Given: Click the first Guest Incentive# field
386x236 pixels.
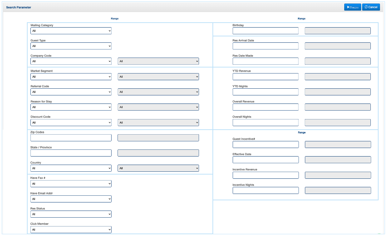Looking at the screenshot, I should point(265,144).
